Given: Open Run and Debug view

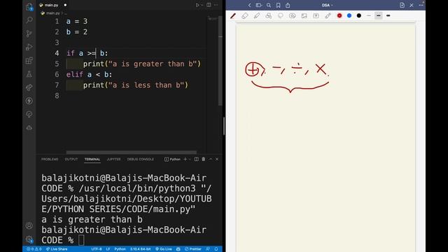Looking at the screenshot, I should [29, 47].
